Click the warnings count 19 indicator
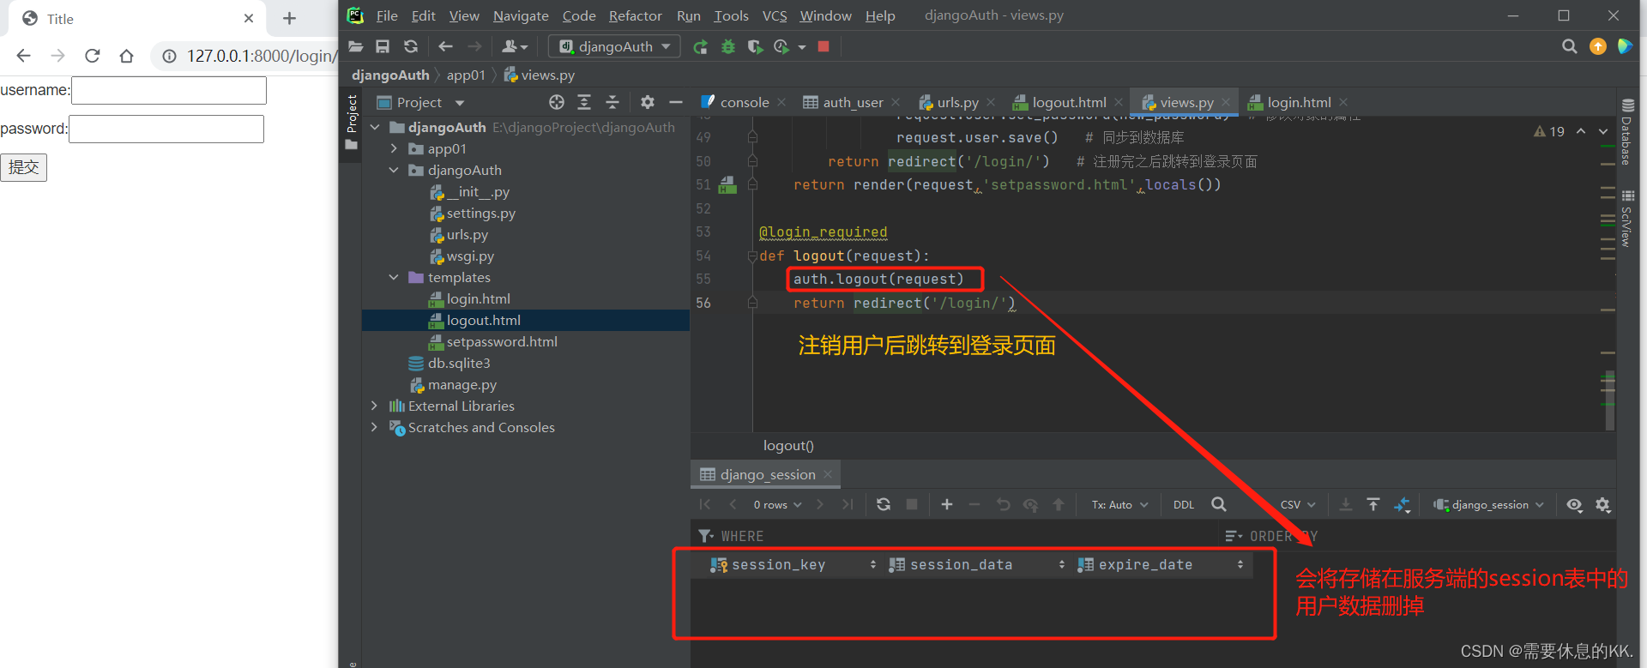This screenshot has width=1647, height=668. pyautogui.click(x=1549, y=131)
